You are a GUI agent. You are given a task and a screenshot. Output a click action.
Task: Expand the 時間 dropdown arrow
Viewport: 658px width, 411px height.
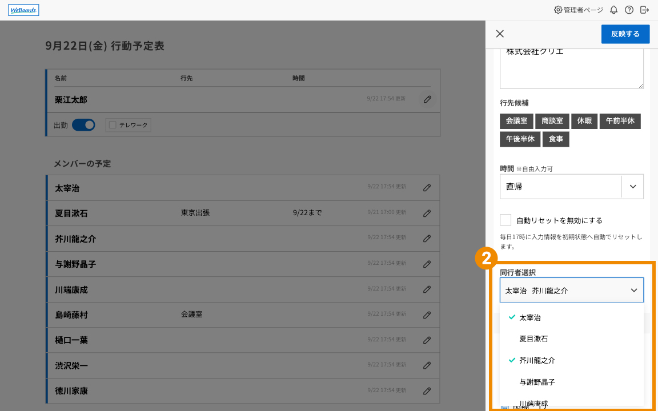[633, 187]
